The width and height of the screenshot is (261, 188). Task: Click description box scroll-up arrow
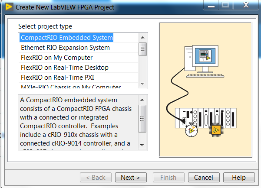[142, 100]
